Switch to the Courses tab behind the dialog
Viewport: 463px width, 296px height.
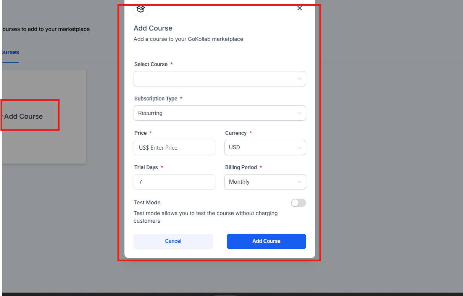[10, 52]
